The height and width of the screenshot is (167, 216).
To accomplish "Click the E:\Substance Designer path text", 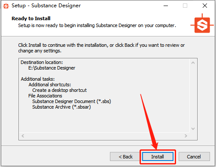I will pos(52,68).
